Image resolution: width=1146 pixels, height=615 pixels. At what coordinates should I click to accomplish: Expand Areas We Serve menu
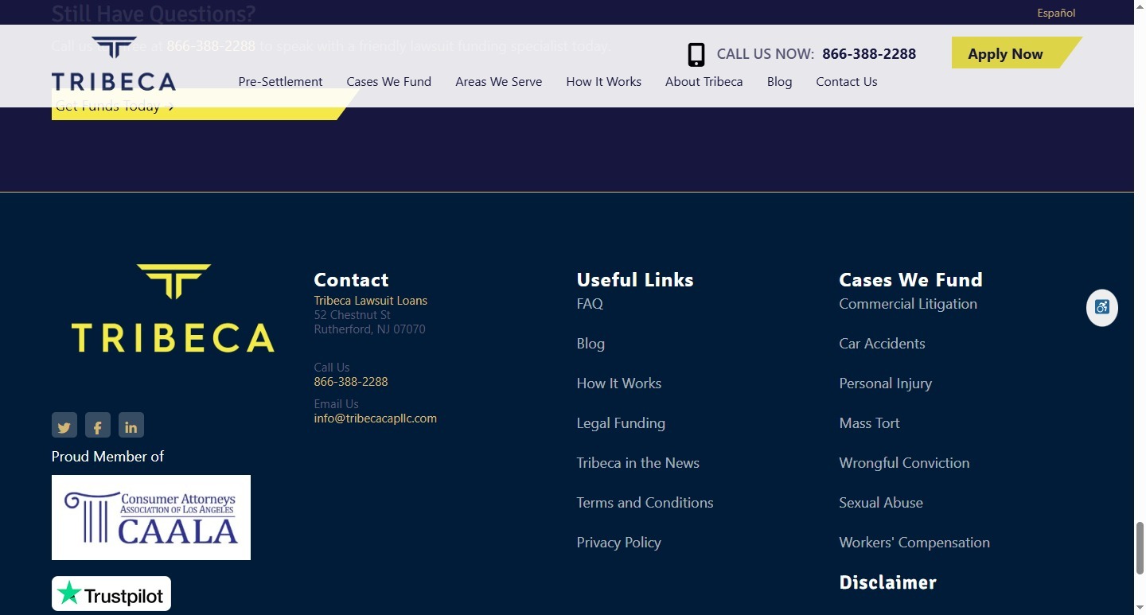[x=498, y=81]
